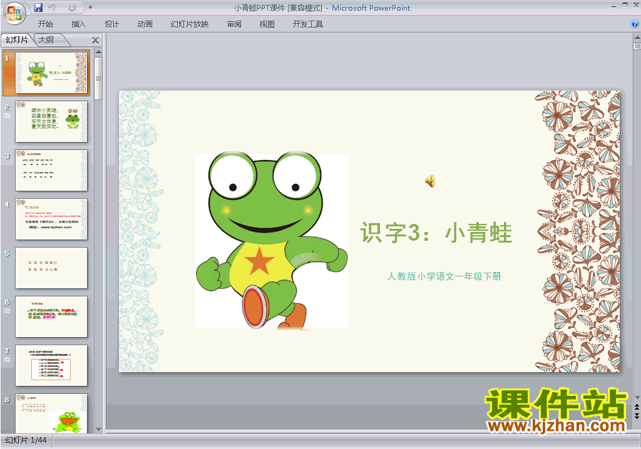Open the 设计 ribbon tab
Viewport: 641px width, 449px height.
pyautogui.click(x=111, y=24)
